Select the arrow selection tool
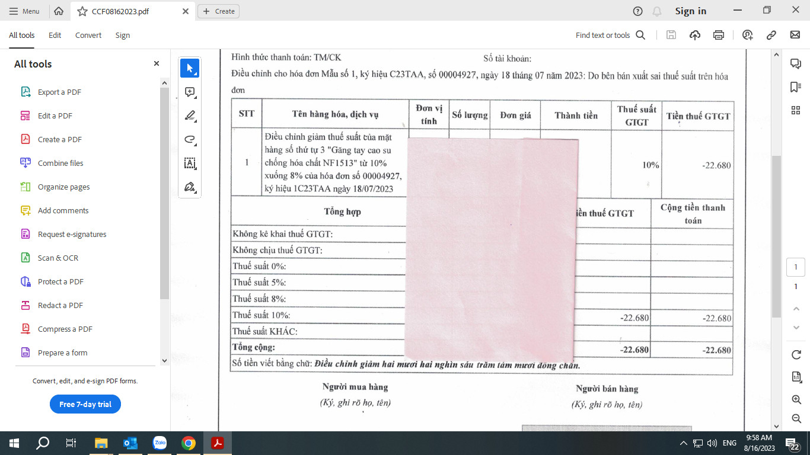This screenshot has height=455, width=810. (x=190, y=69)
